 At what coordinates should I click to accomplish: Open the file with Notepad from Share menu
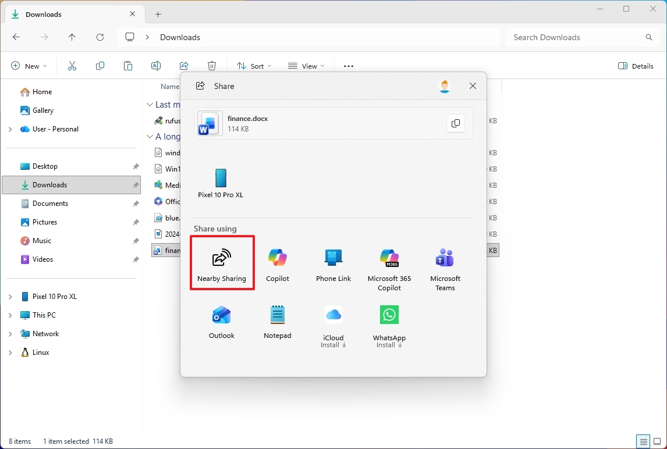point(278,319)
